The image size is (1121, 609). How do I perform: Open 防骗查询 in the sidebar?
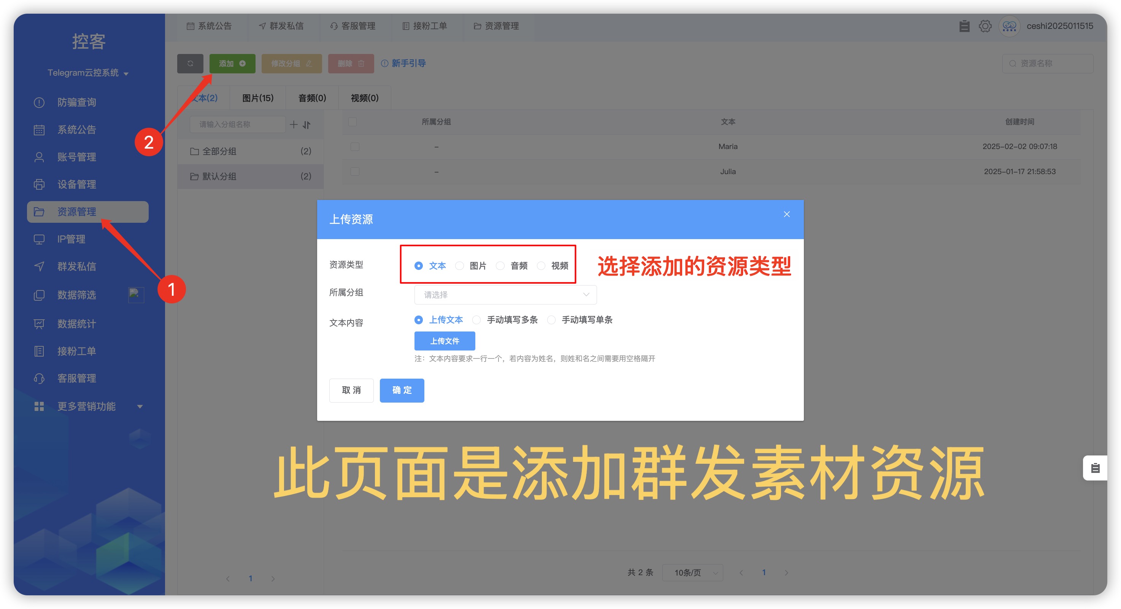76,102
